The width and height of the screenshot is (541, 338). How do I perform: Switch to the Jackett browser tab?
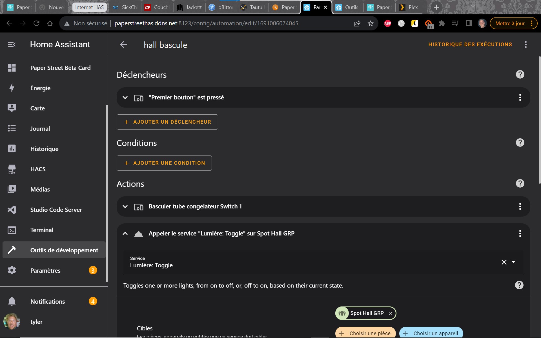(x=190, y=7)
